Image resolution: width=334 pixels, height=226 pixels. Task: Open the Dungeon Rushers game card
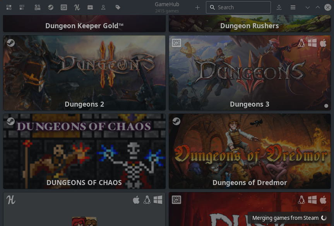click(250, 24)
